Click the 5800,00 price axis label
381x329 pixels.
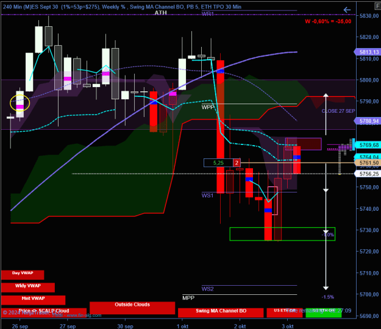(369, 80)
